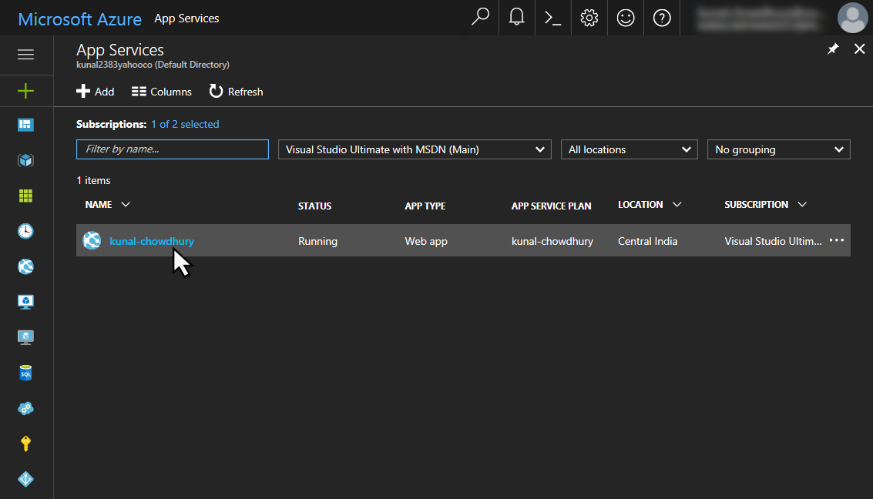This screenshot has height=499, width=873.
Task: Click the STATUS column header
Action: (314, 206)
